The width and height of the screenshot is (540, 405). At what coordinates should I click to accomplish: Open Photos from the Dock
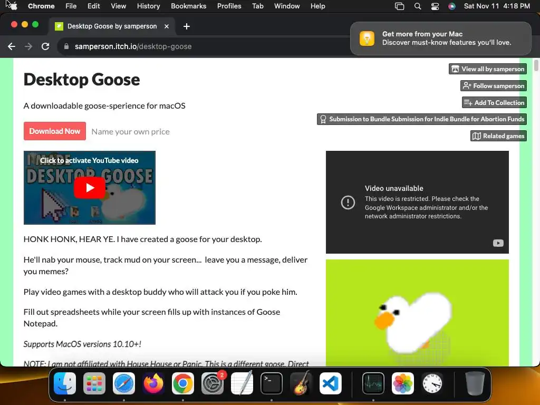point(403,383)
